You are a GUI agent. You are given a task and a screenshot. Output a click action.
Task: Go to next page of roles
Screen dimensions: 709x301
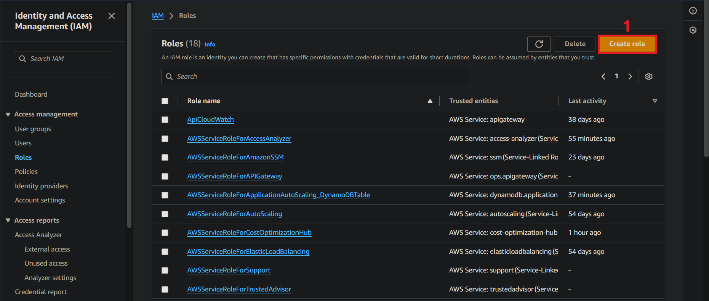pyautogui.click(x=630, y=76)
